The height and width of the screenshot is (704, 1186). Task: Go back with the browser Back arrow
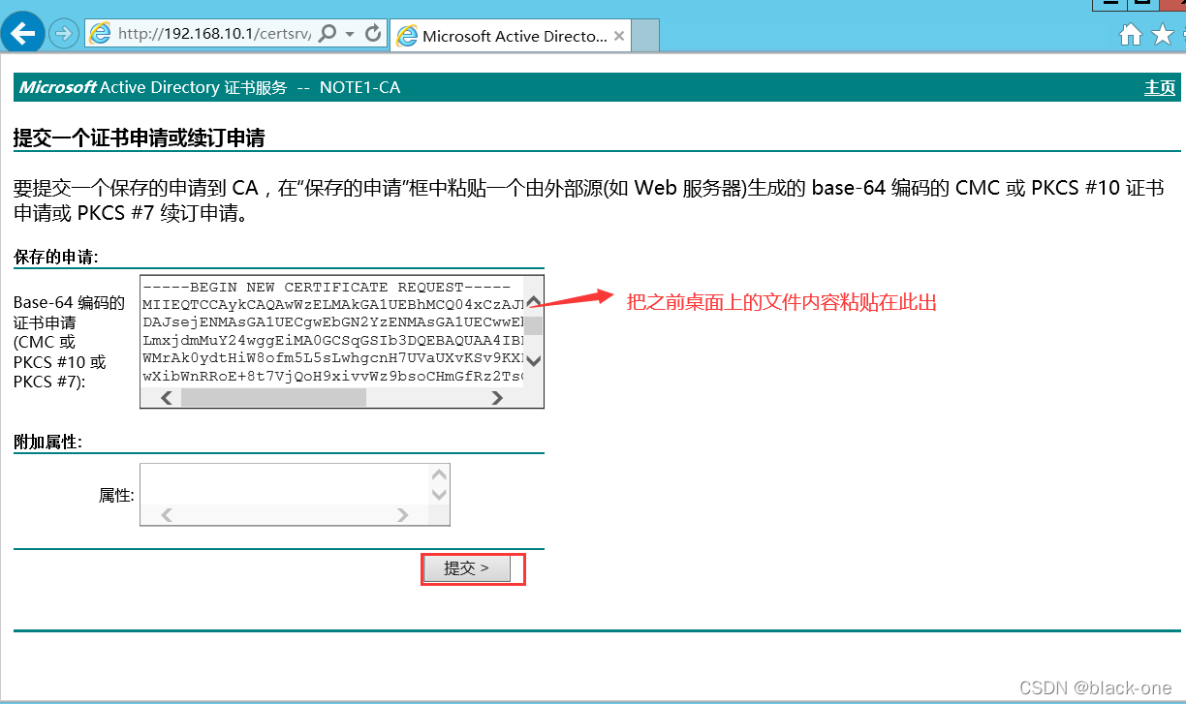coord(22,33)
